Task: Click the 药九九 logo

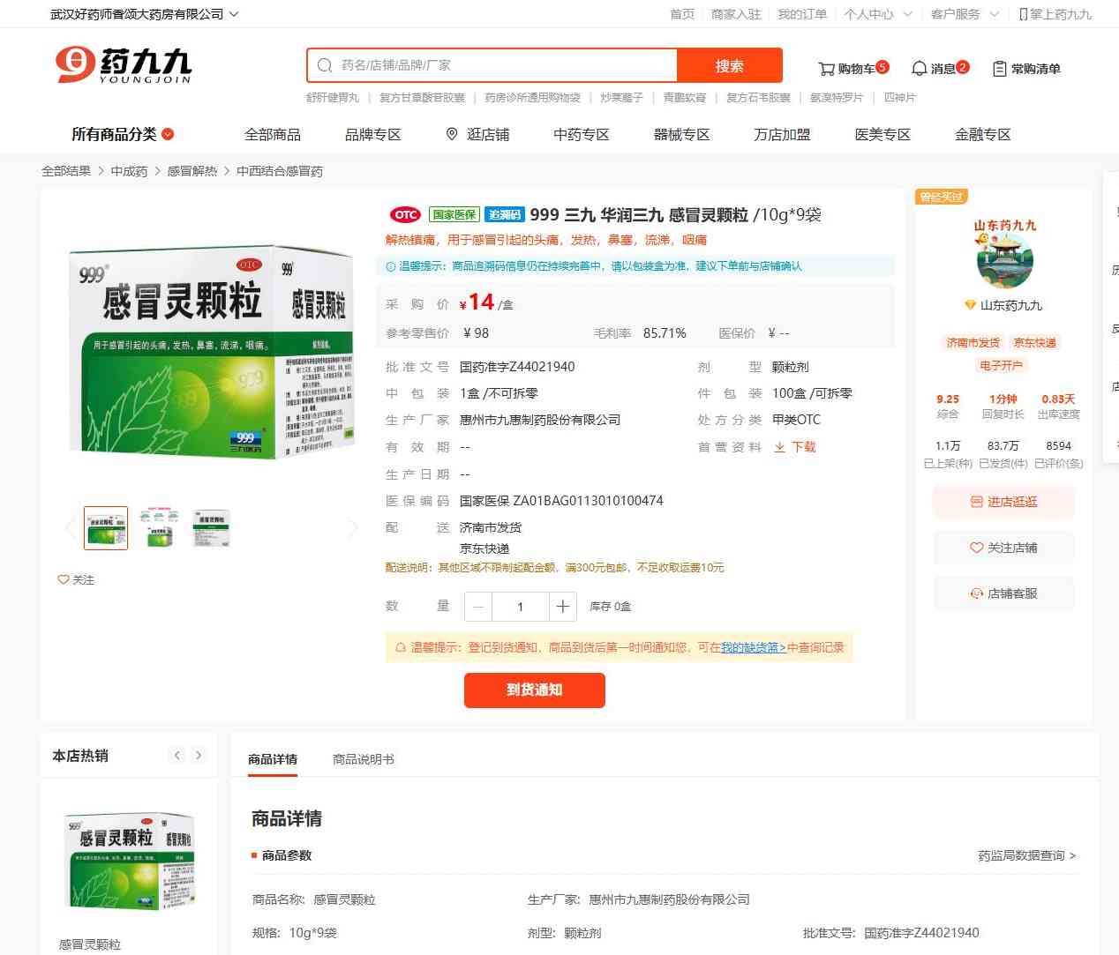Action: tap(124, 65)
